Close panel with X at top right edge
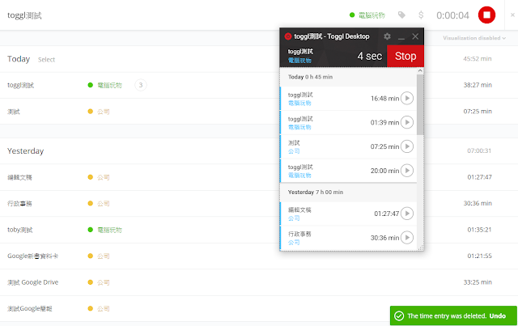 click(512, 15)
